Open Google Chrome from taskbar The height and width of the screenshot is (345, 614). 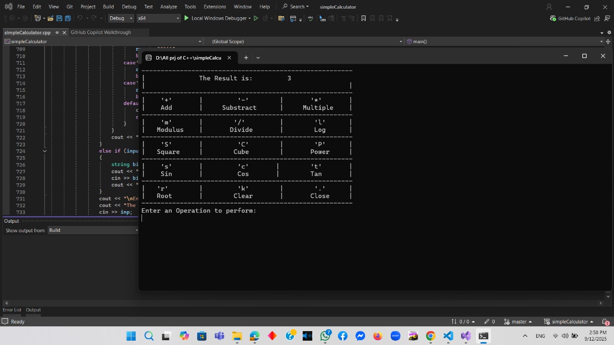click(x=430, y=336)
